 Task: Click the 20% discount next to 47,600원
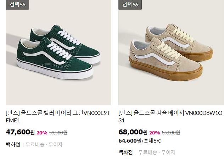(42, 133)
